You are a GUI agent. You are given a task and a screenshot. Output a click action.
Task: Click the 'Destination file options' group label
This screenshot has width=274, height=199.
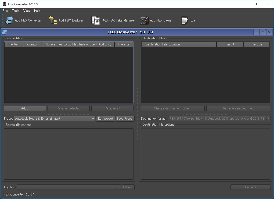tap(158, 125)
